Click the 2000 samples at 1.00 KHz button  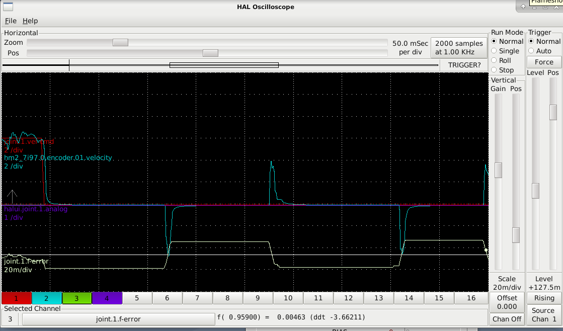point(459,48)
